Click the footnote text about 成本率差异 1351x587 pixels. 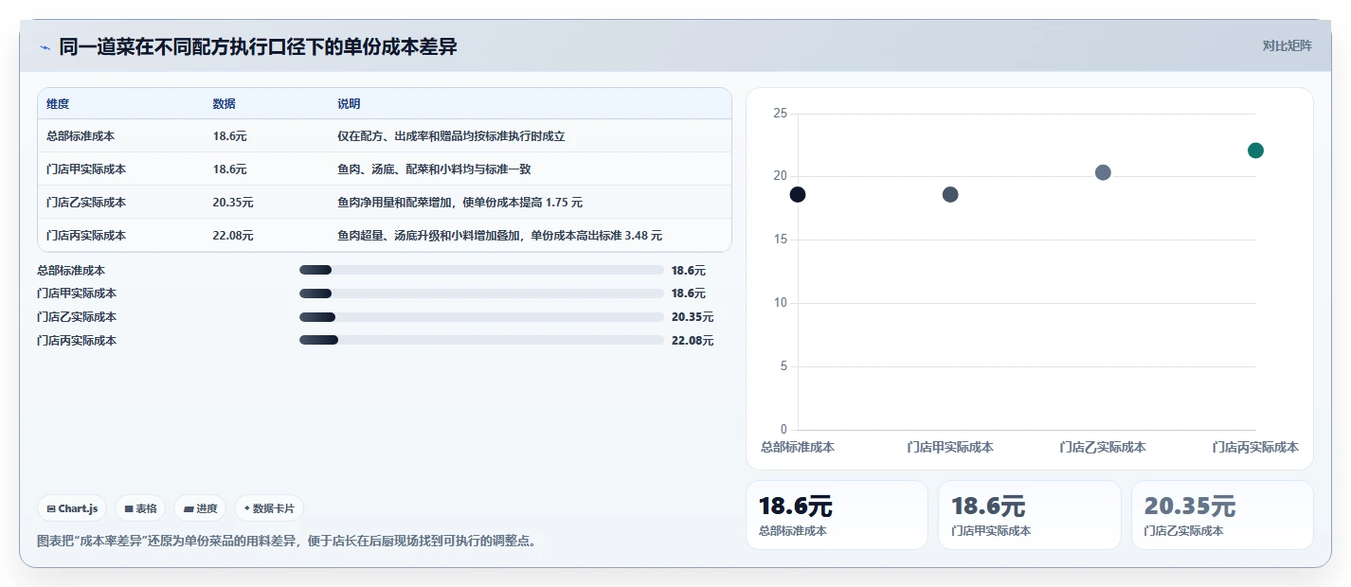[288, 542]
